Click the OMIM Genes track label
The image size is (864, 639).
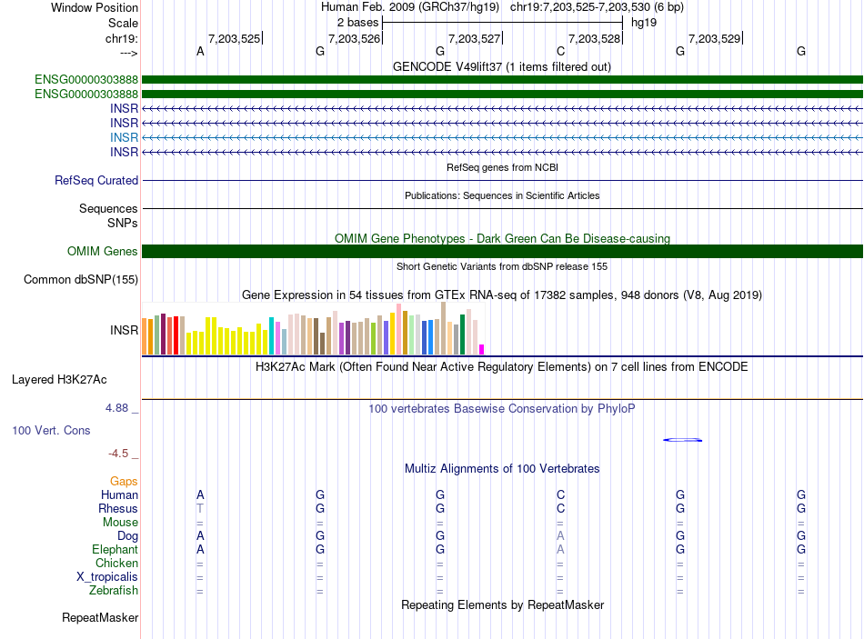tap(102, 251)
